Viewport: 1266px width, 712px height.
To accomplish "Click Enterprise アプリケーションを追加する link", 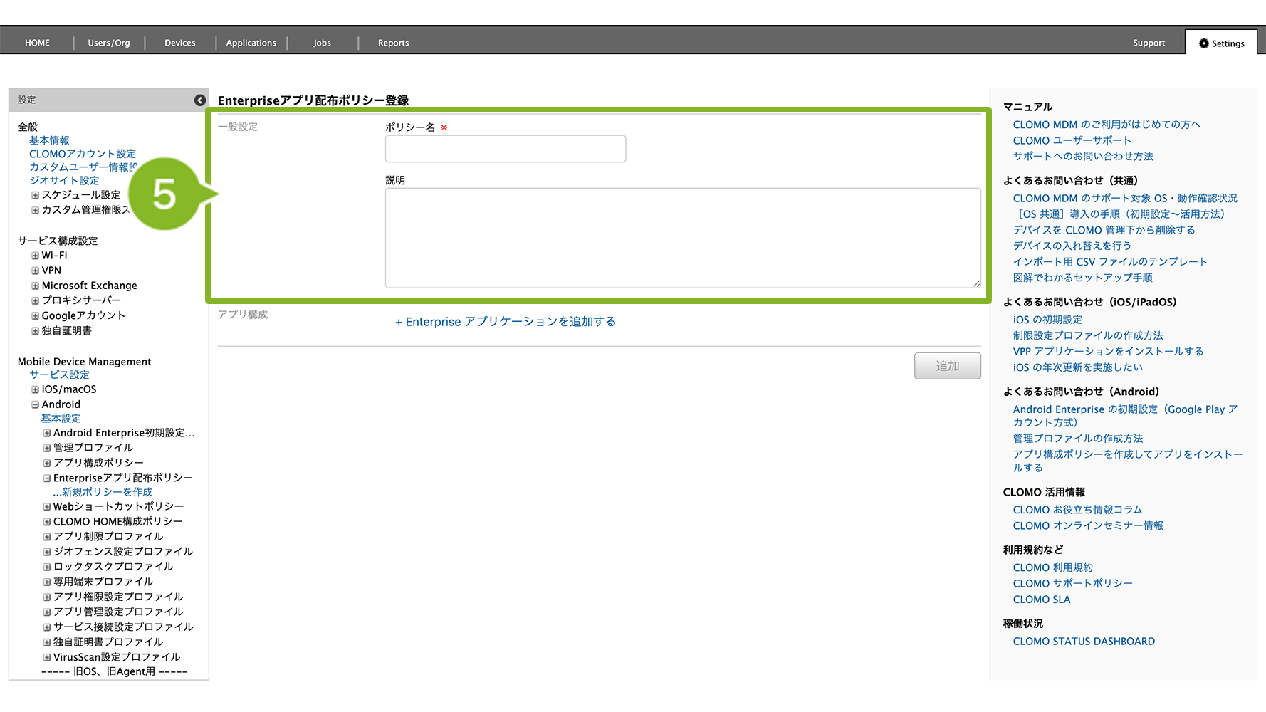I will click(x=506, y=322).
